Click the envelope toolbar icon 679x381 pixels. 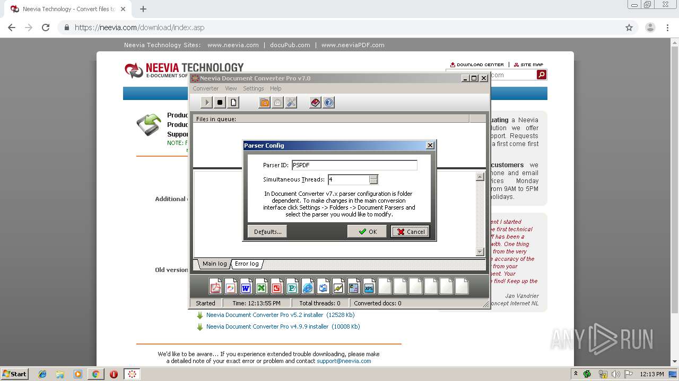(277, 103)
